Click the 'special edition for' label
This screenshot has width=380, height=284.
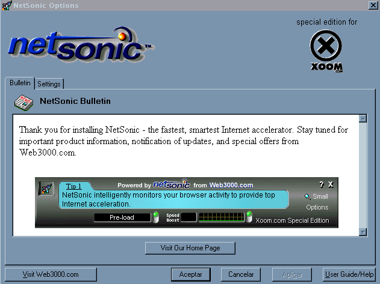pyautogui.click(x=326, y=22)
